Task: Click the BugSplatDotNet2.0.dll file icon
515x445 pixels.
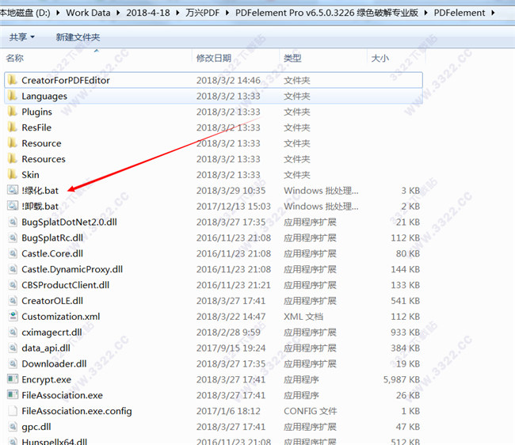Action: 13,222
